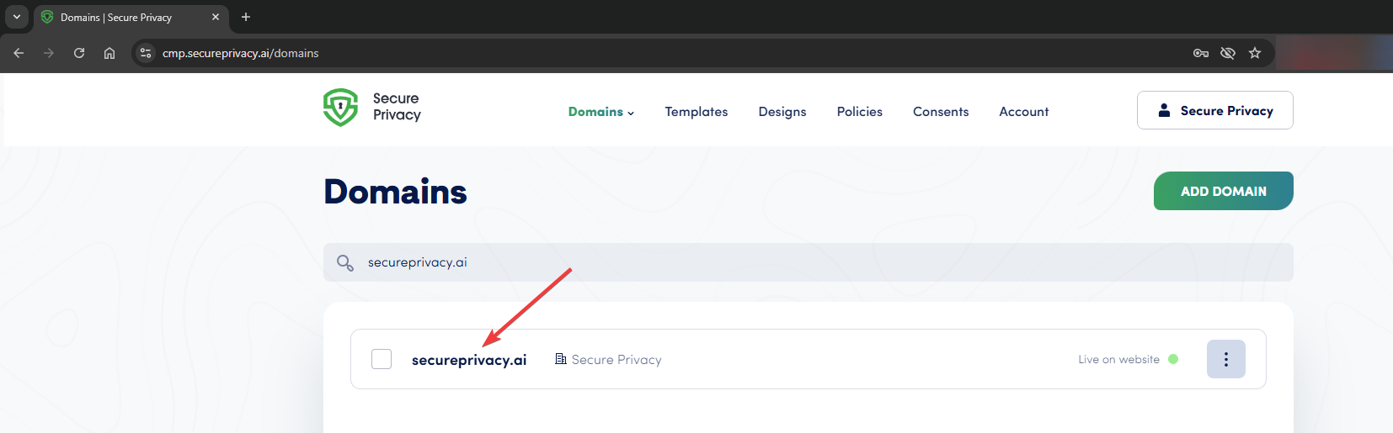Click the browser home icon
The width and height of the screenshot is (1393, 433).
(109, 53)
